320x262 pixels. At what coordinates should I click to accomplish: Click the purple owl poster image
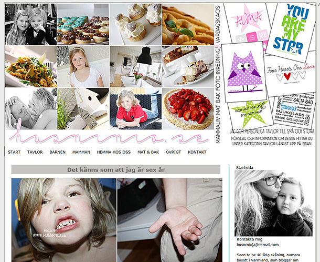click(x=244, y=72)
